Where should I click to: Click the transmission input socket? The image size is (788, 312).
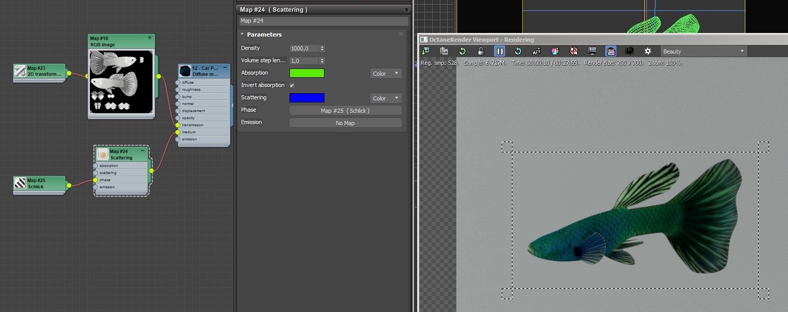click(178, 125)
